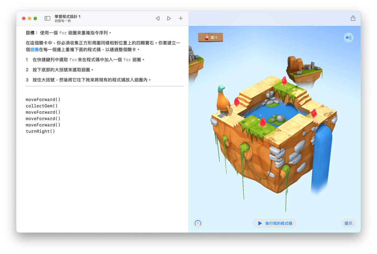Mute the game sound
Image resolution: width=377 pixels, height=254 pixels.
[x=349, y=37]
